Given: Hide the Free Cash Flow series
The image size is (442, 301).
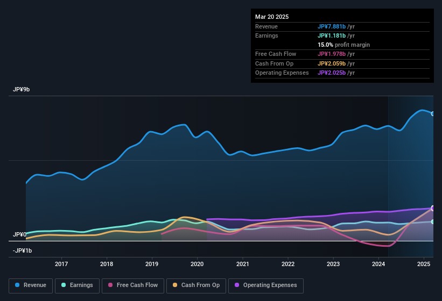Looking at the screenshot, I should click(x=132, y=285).
